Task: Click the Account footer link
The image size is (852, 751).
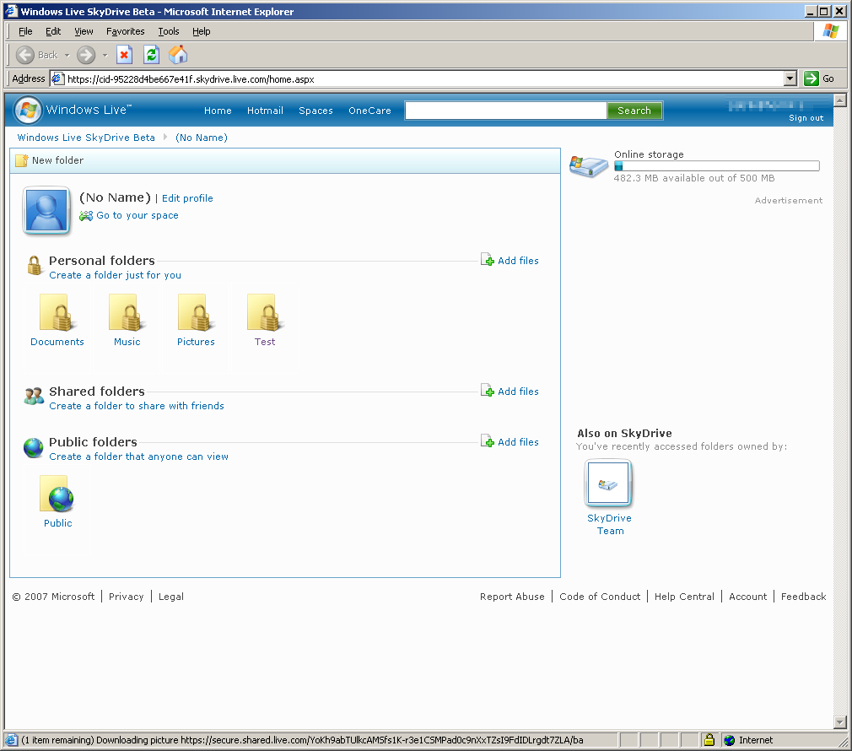Action: (747, 597)
